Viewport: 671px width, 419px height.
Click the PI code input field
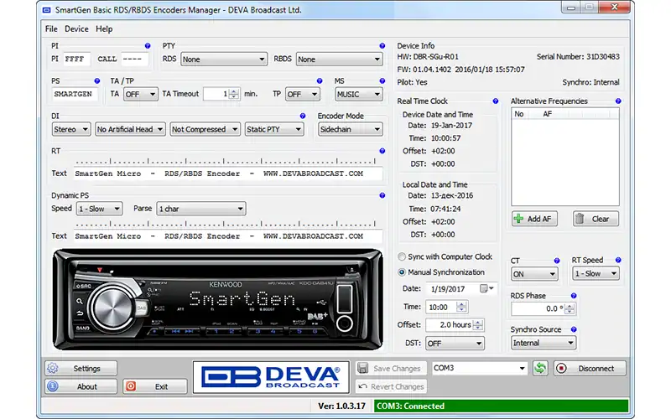76,59
